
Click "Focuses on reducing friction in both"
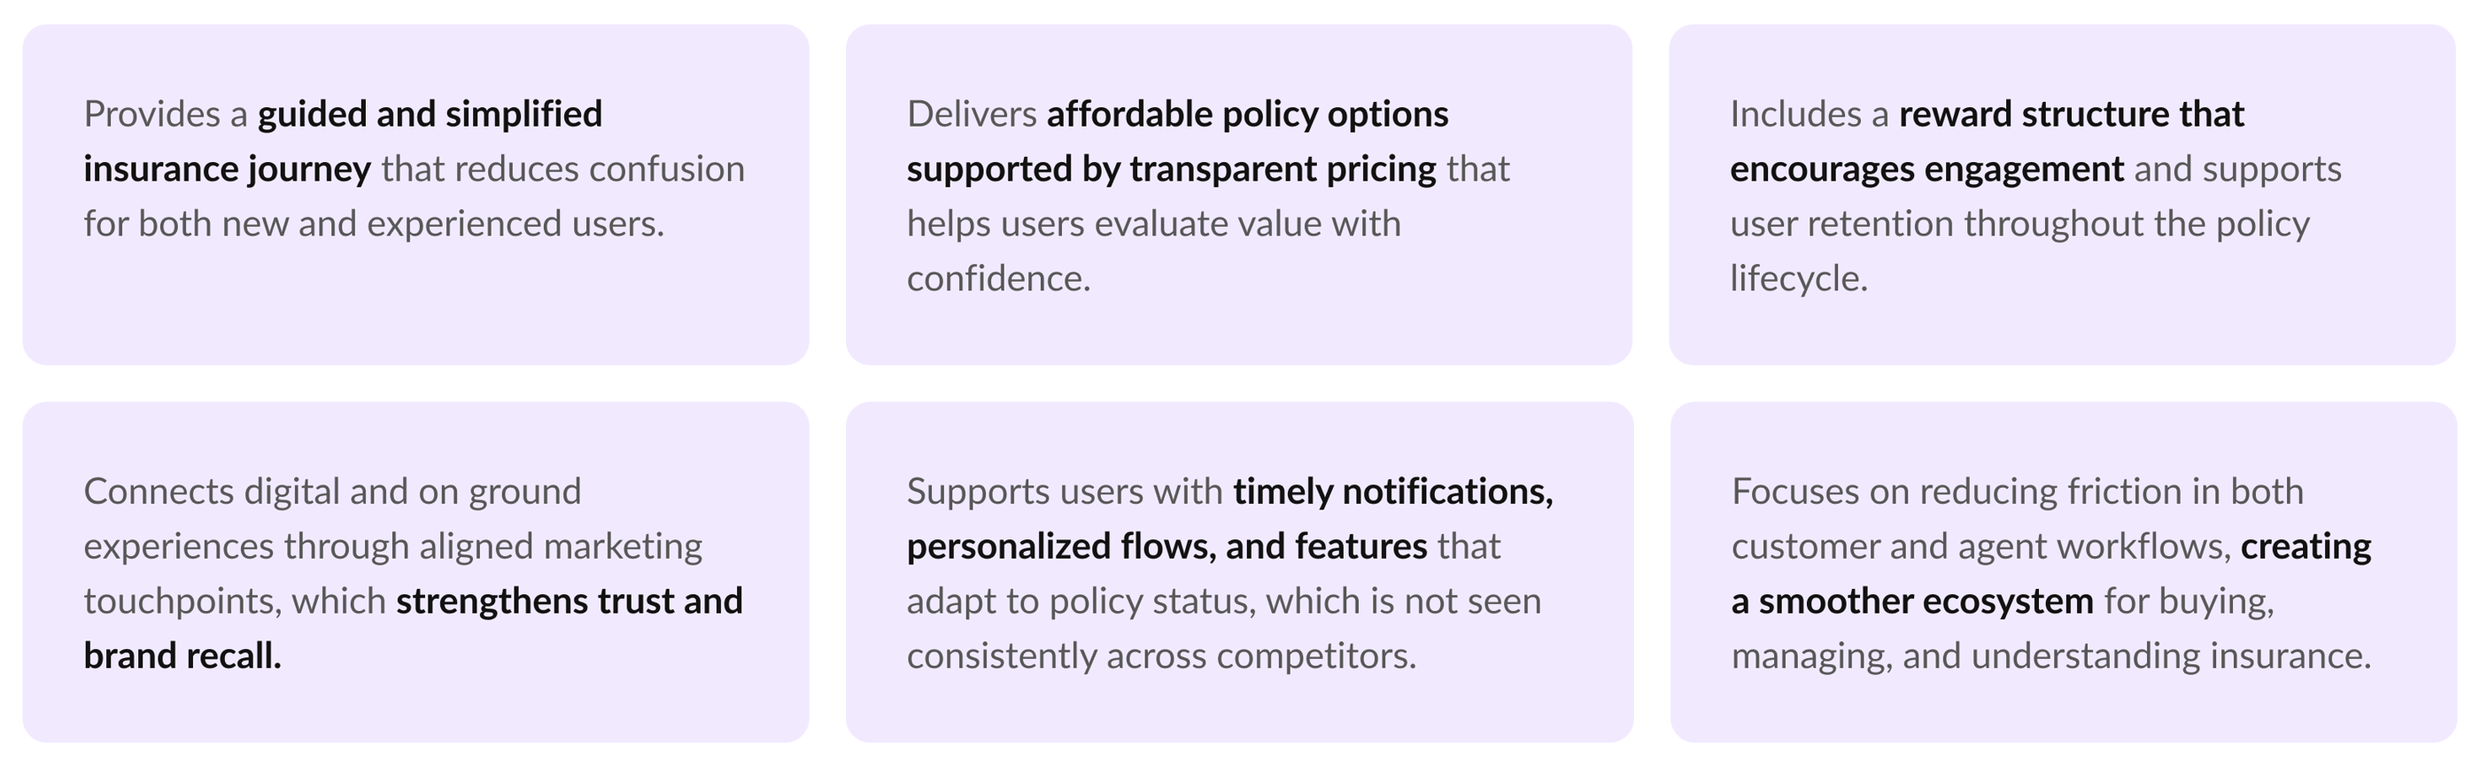tap(2017, 492)
